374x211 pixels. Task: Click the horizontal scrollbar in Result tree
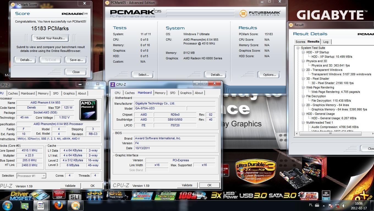[330, 134]
